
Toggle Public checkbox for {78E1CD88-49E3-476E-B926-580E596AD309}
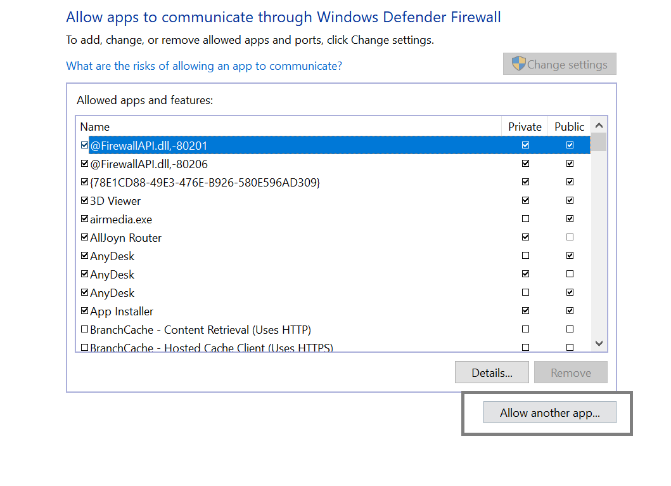[x=570, y=181]
